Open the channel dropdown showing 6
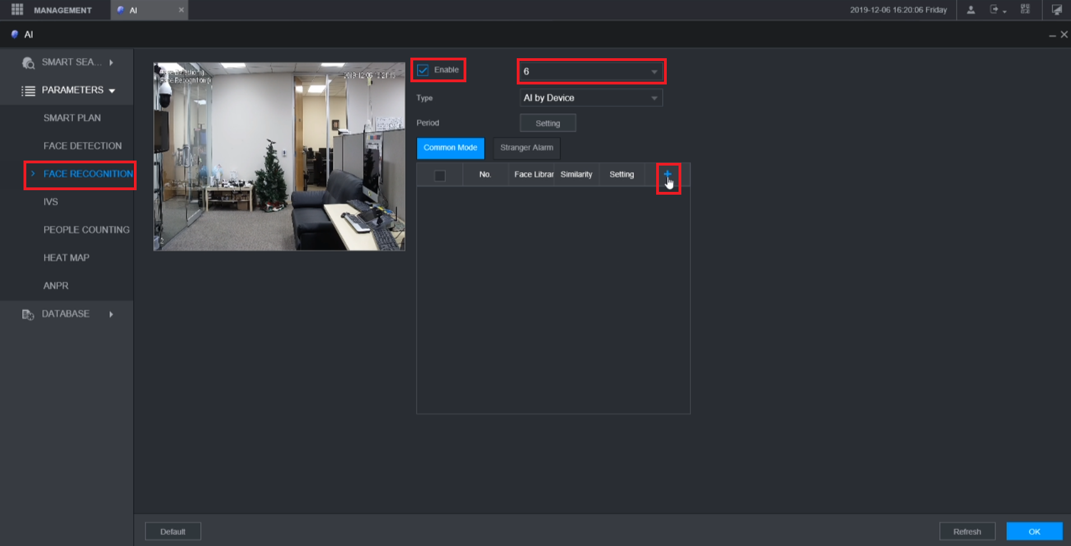 (x=591, y=72)
